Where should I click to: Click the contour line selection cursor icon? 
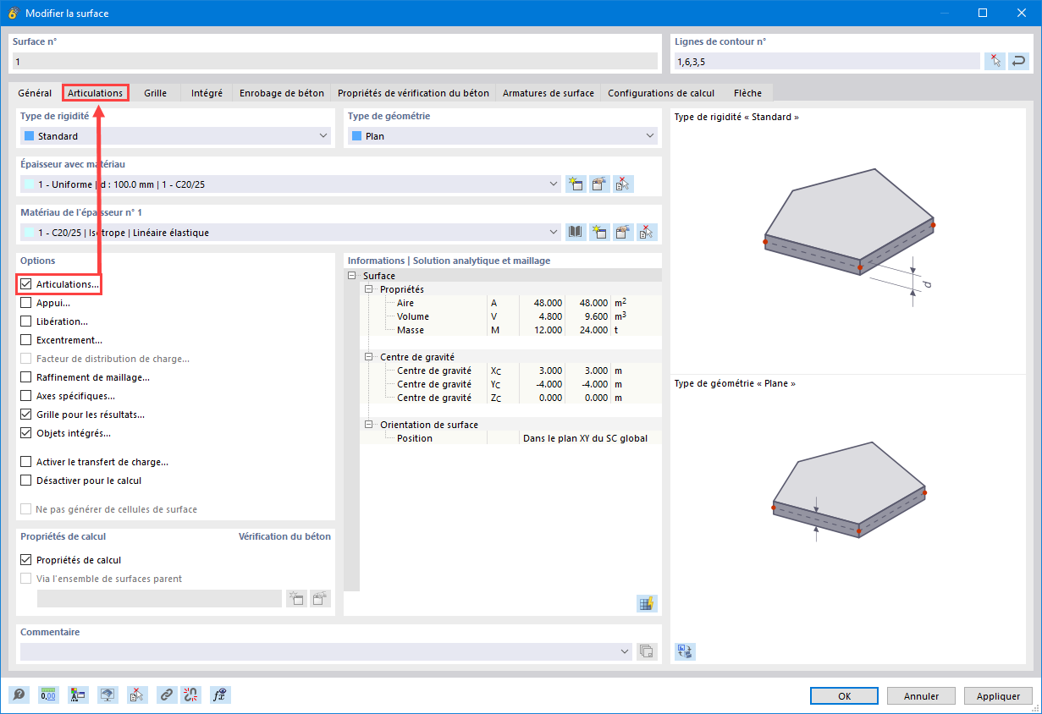995,61
